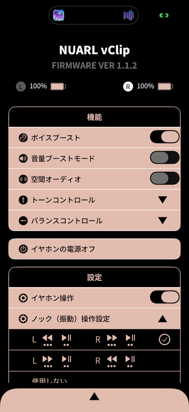Expand the バランスコントロール dropdown arrow
The width and height of the screenshot is (189, 412).
click(x=163, y=221)
